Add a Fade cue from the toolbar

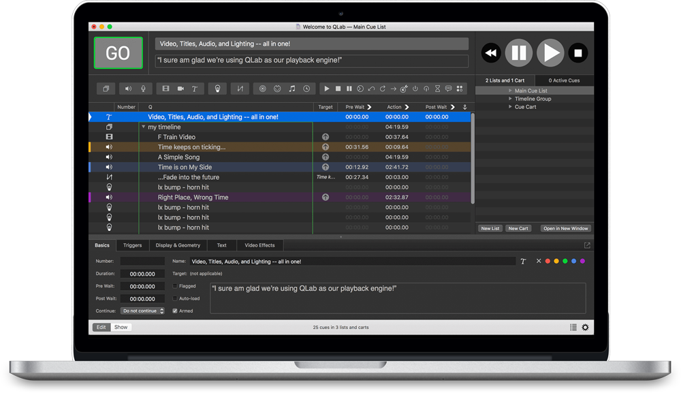point(240,89)
